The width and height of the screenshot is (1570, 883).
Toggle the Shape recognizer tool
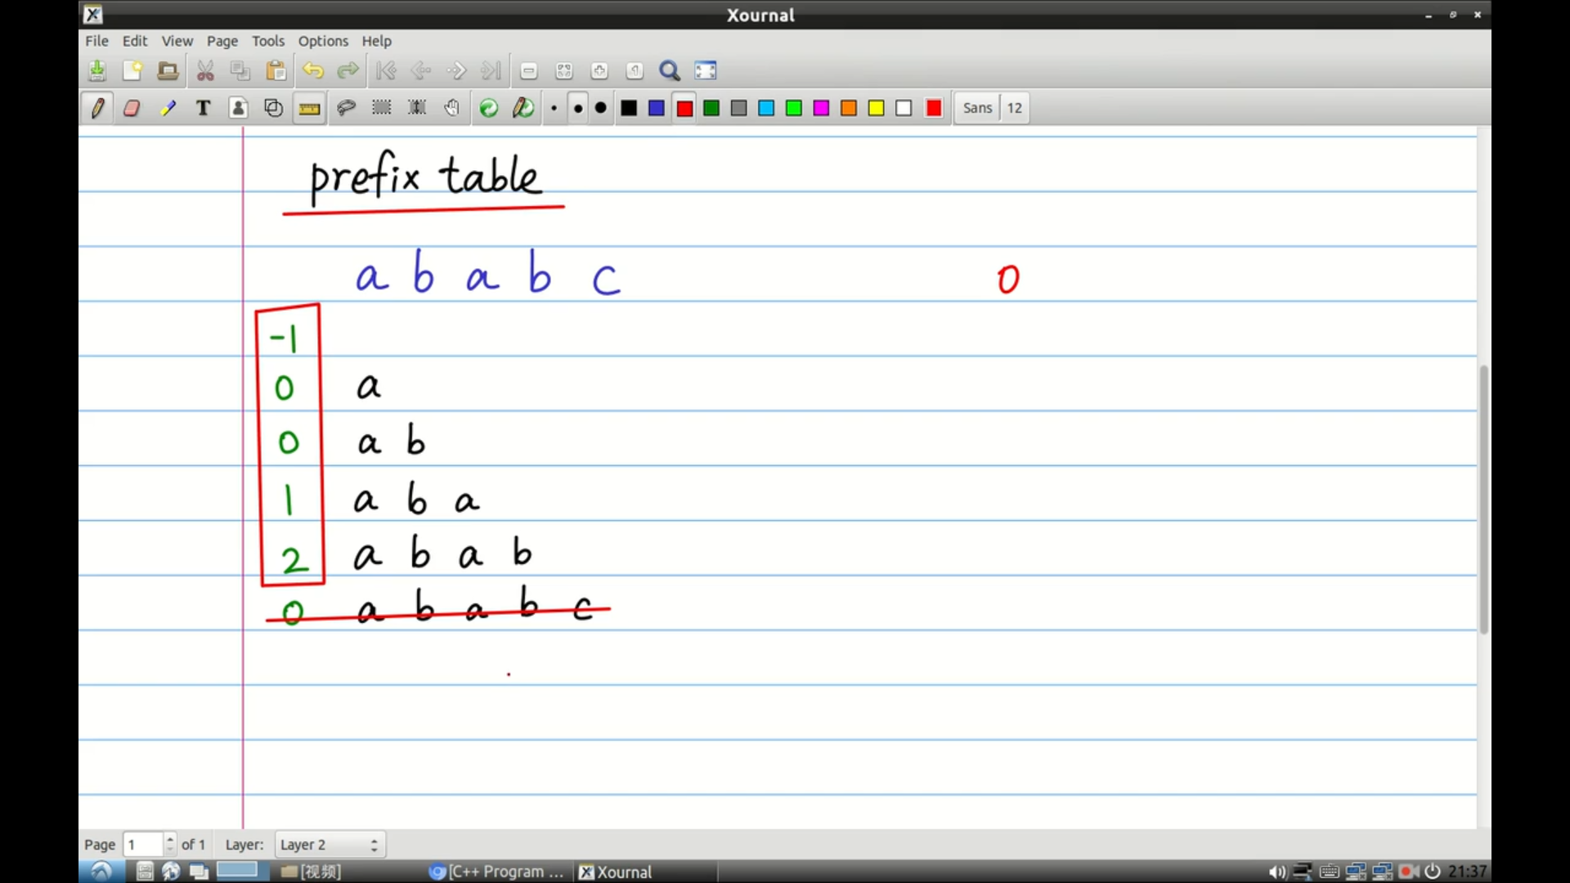coord(274,108)
